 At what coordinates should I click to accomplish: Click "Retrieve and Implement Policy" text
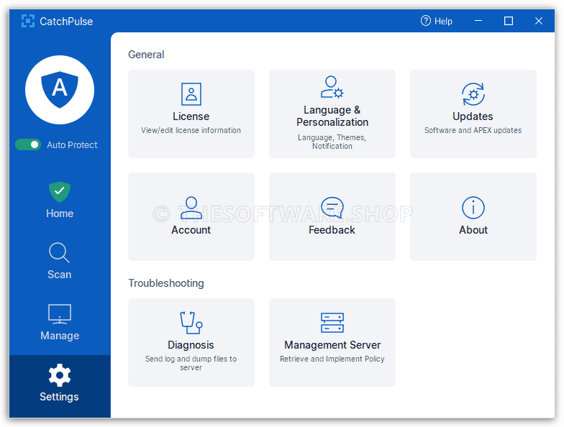point(332,359)
